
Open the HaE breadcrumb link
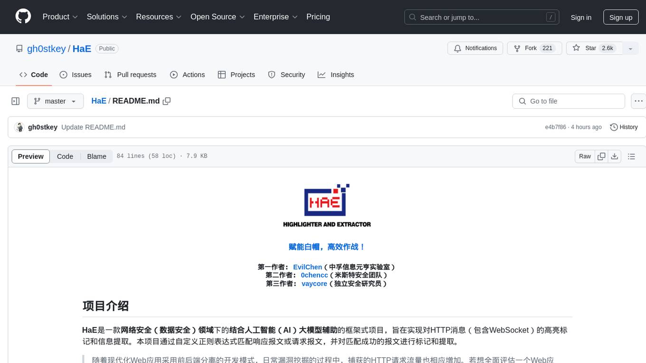pos(99,101)
